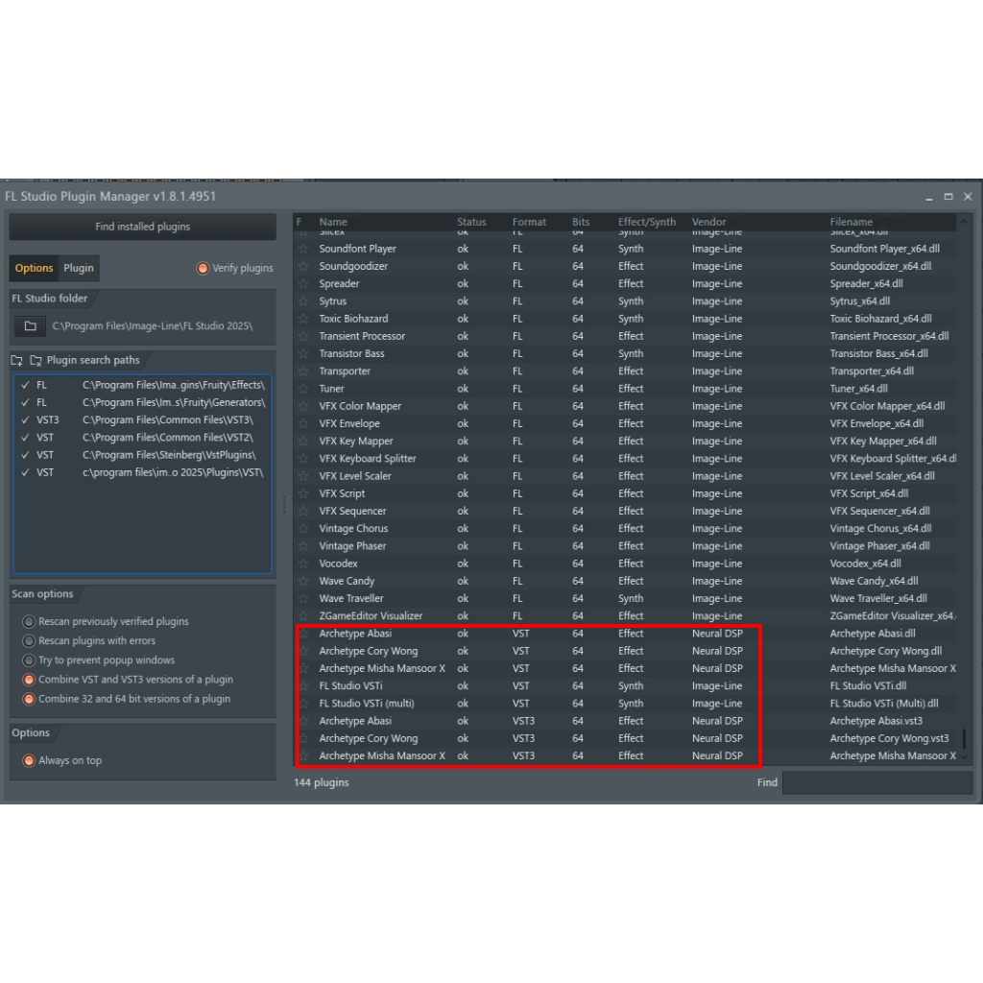Sort the list by Status column
Image resolution: width=983 pixels, height=983 pixels.
471,222
